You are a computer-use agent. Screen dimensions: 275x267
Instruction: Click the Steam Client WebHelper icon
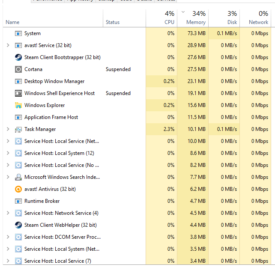[x=18, y=225]
